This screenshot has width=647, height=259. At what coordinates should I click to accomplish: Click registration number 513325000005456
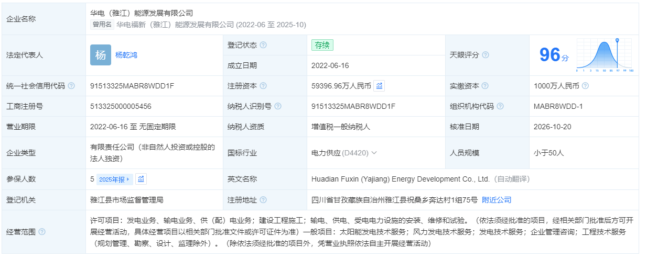pos(121,106)
